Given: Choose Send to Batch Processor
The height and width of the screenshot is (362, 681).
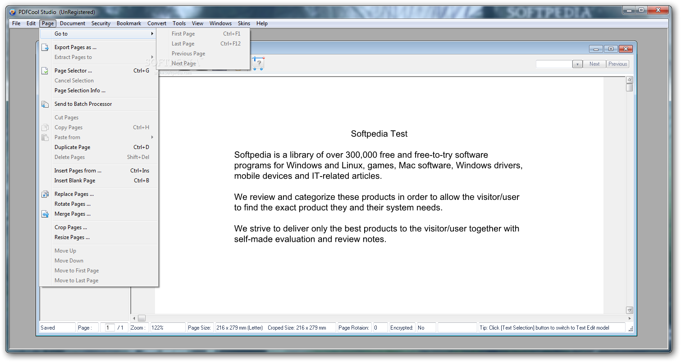Looking at the screenshot, I should point(99,104).
